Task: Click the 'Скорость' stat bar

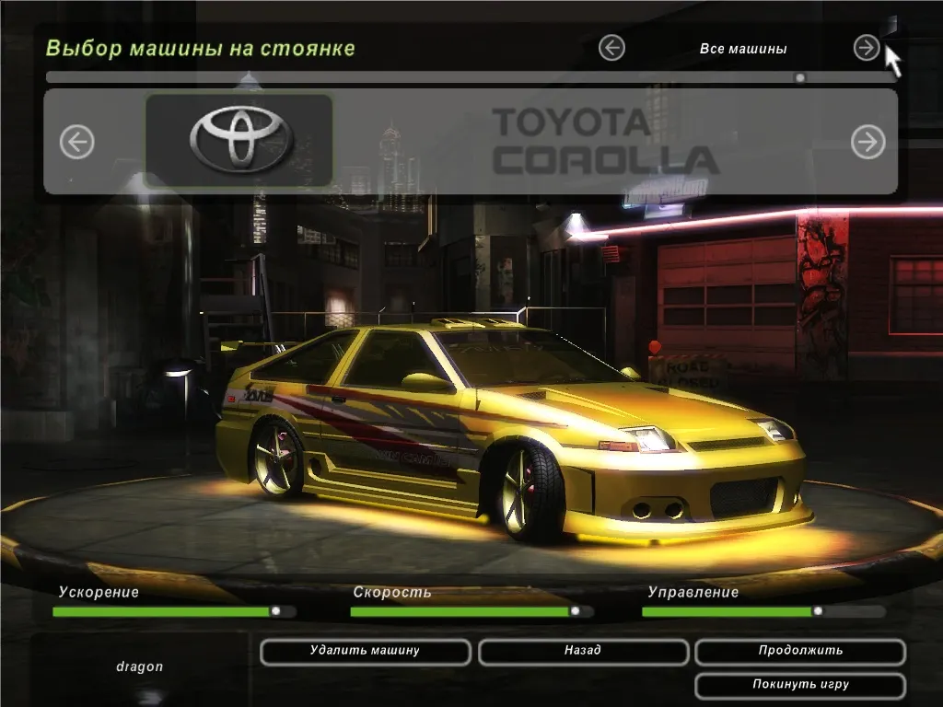Action: tap(472, 611)
